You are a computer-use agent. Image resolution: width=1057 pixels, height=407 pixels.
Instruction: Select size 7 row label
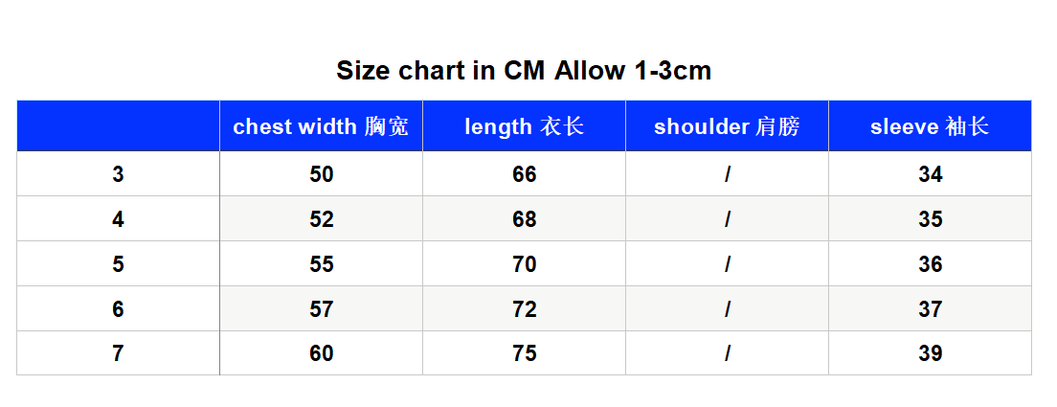118,353
